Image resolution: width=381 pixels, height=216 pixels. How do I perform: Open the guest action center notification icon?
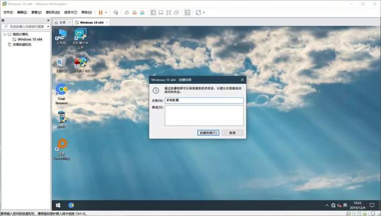coord(372,205)
